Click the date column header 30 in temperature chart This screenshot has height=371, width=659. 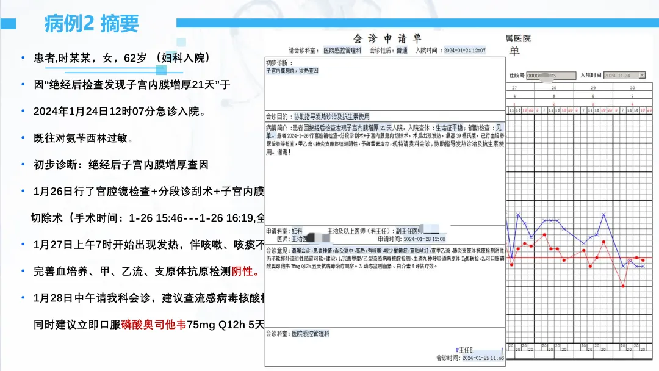[633, 88]
